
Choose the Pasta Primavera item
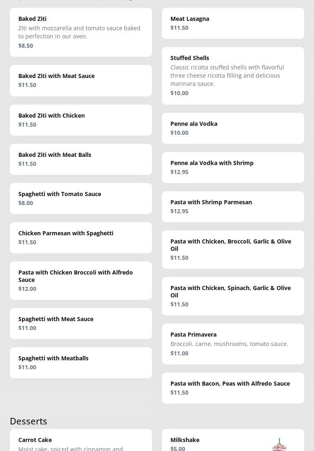(233, 344)
